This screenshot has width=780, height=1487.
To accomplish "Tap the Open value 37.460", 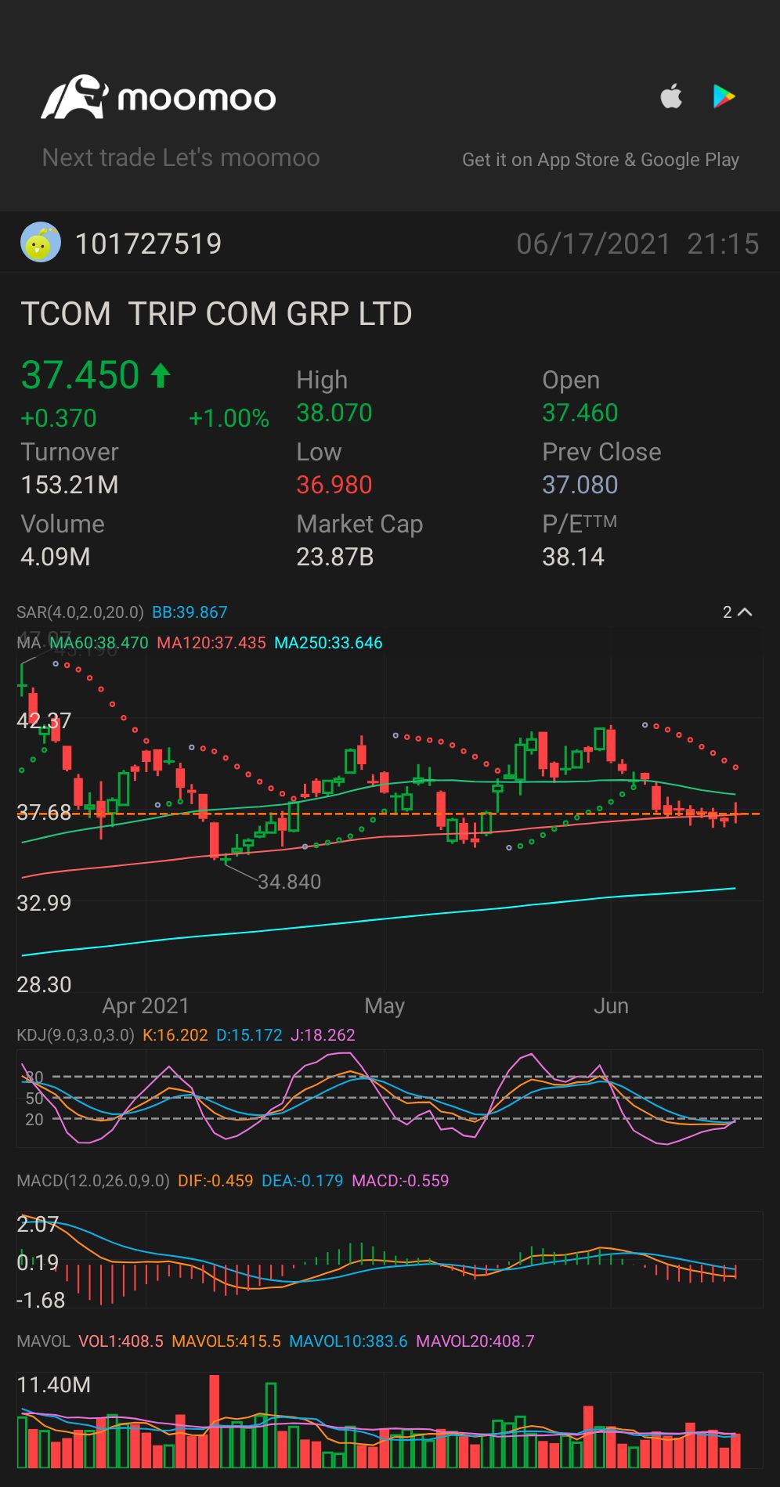I will click(580, 413).
